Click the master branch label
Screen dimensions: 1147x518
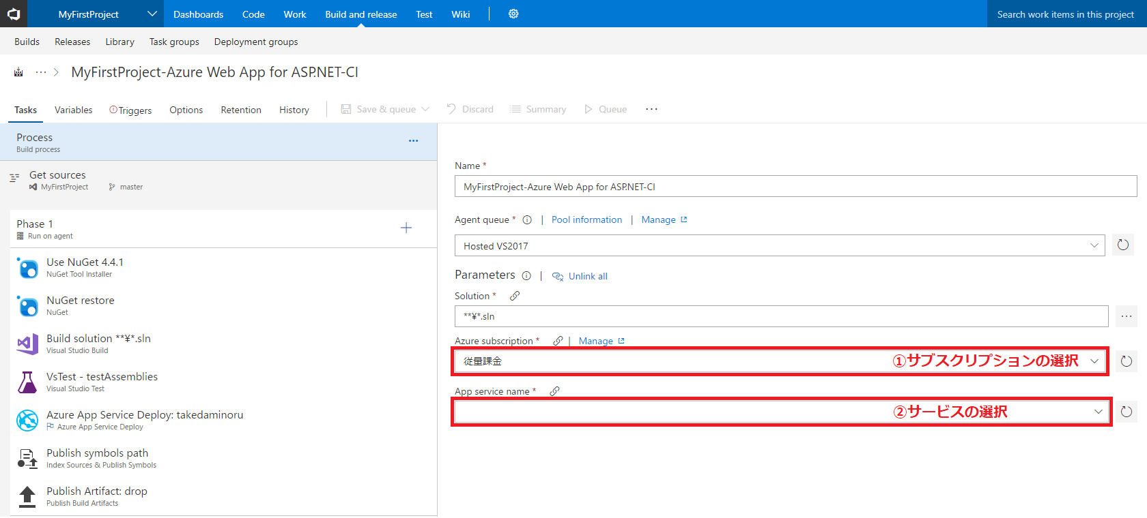click(131, 187)
